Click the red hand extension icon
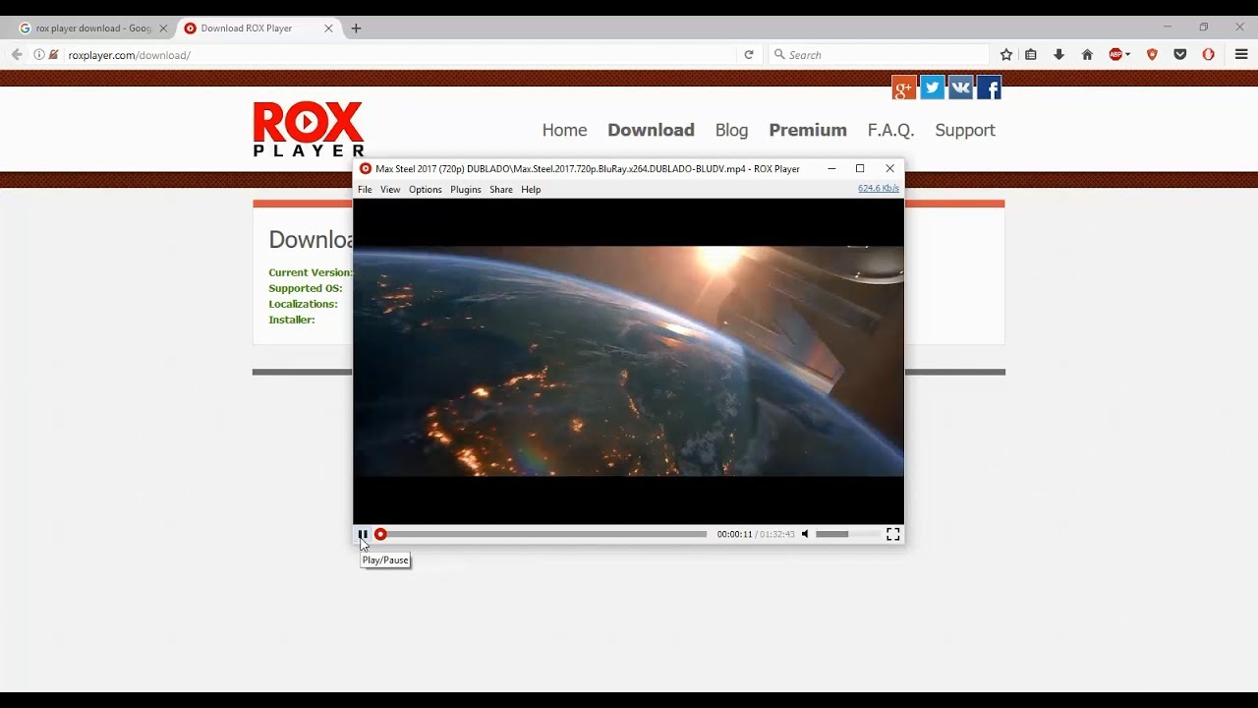 tap(1209, 55)
